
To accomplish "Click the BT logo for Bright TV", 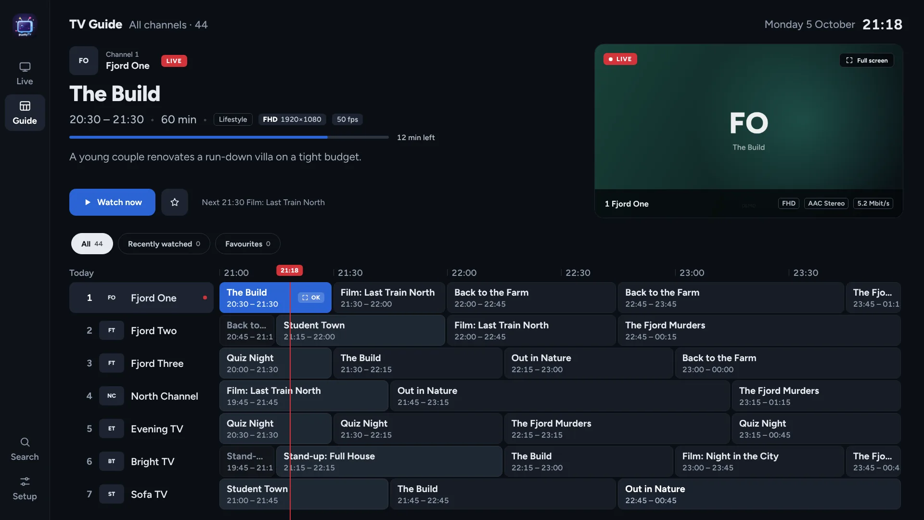I will click(x=112, y=461).
